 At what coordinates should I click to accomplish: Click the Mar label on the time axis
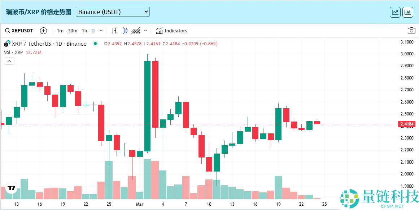140,204
